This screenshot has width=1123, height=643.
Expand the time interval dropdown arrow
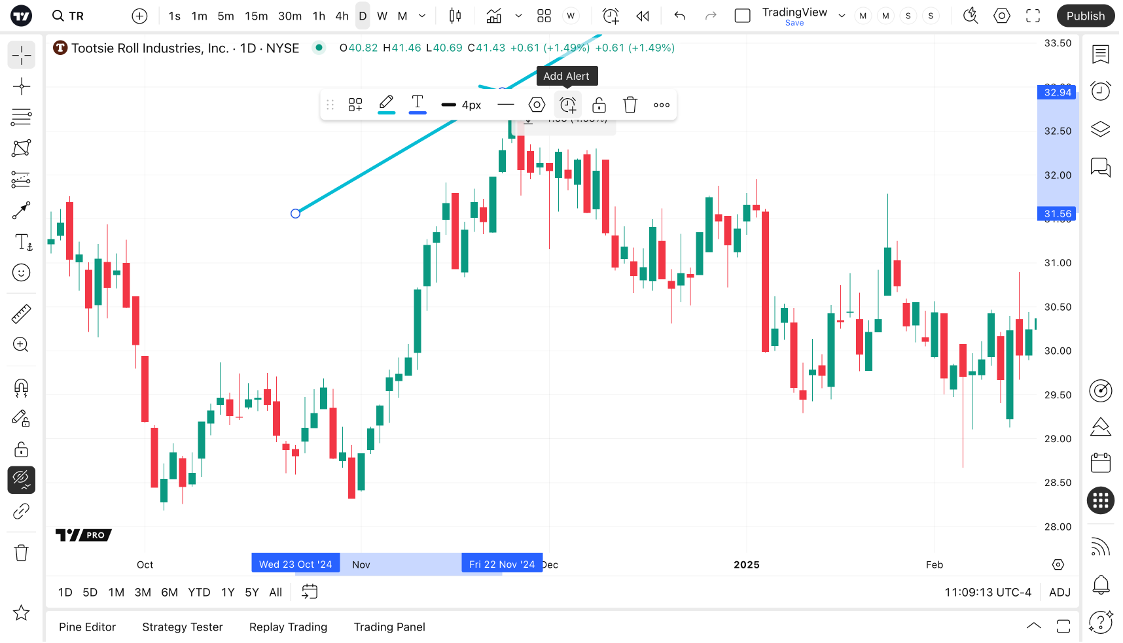coord(423,16)
